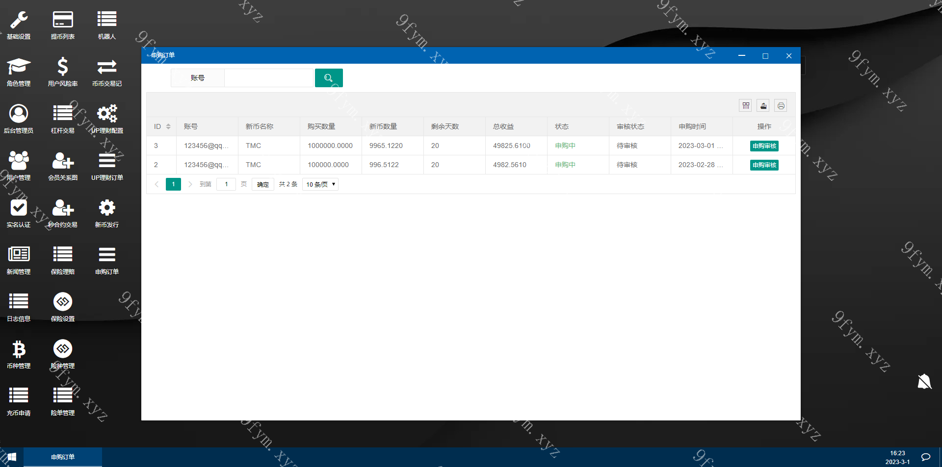Open the 基础设置 wrench icon
The image size is (942, 467).
[x=19, y=20]
